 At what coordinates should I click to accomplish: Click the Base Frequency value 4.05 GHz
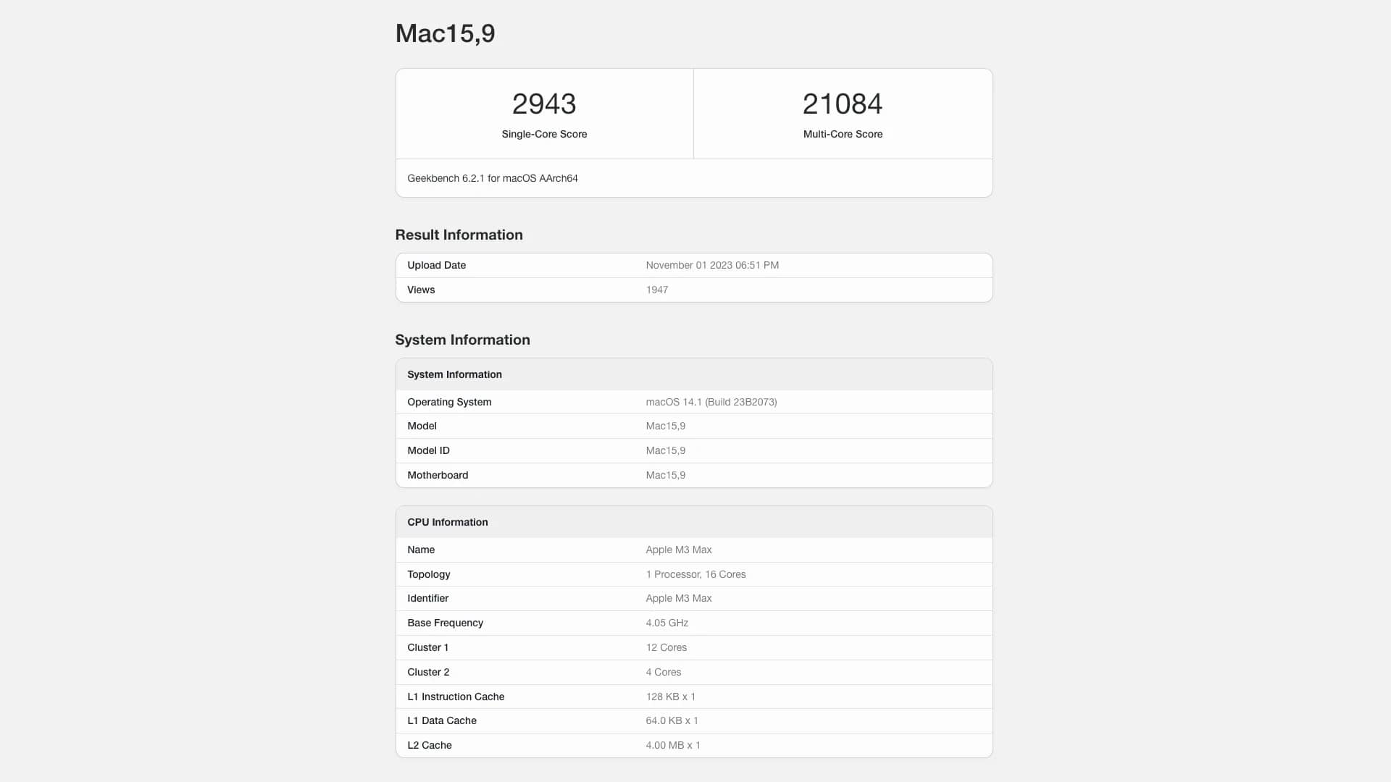[667, 623]
